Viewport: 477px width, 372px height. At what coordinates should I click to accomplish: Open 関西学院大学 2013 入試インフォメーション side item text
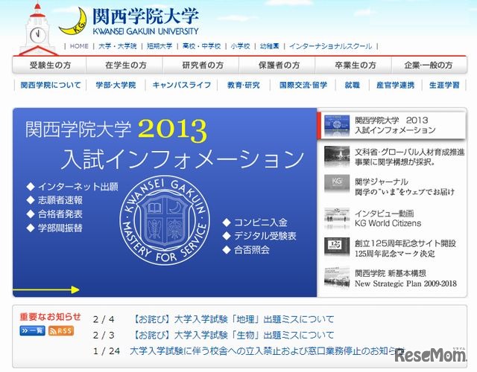point(395,125)
